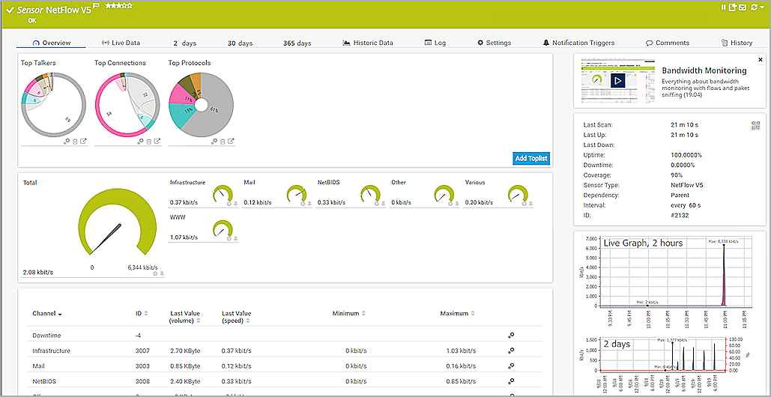Delete the Top Connections toplist
Viewport: 771px width, 397px height.
click(x=148, y=142)
